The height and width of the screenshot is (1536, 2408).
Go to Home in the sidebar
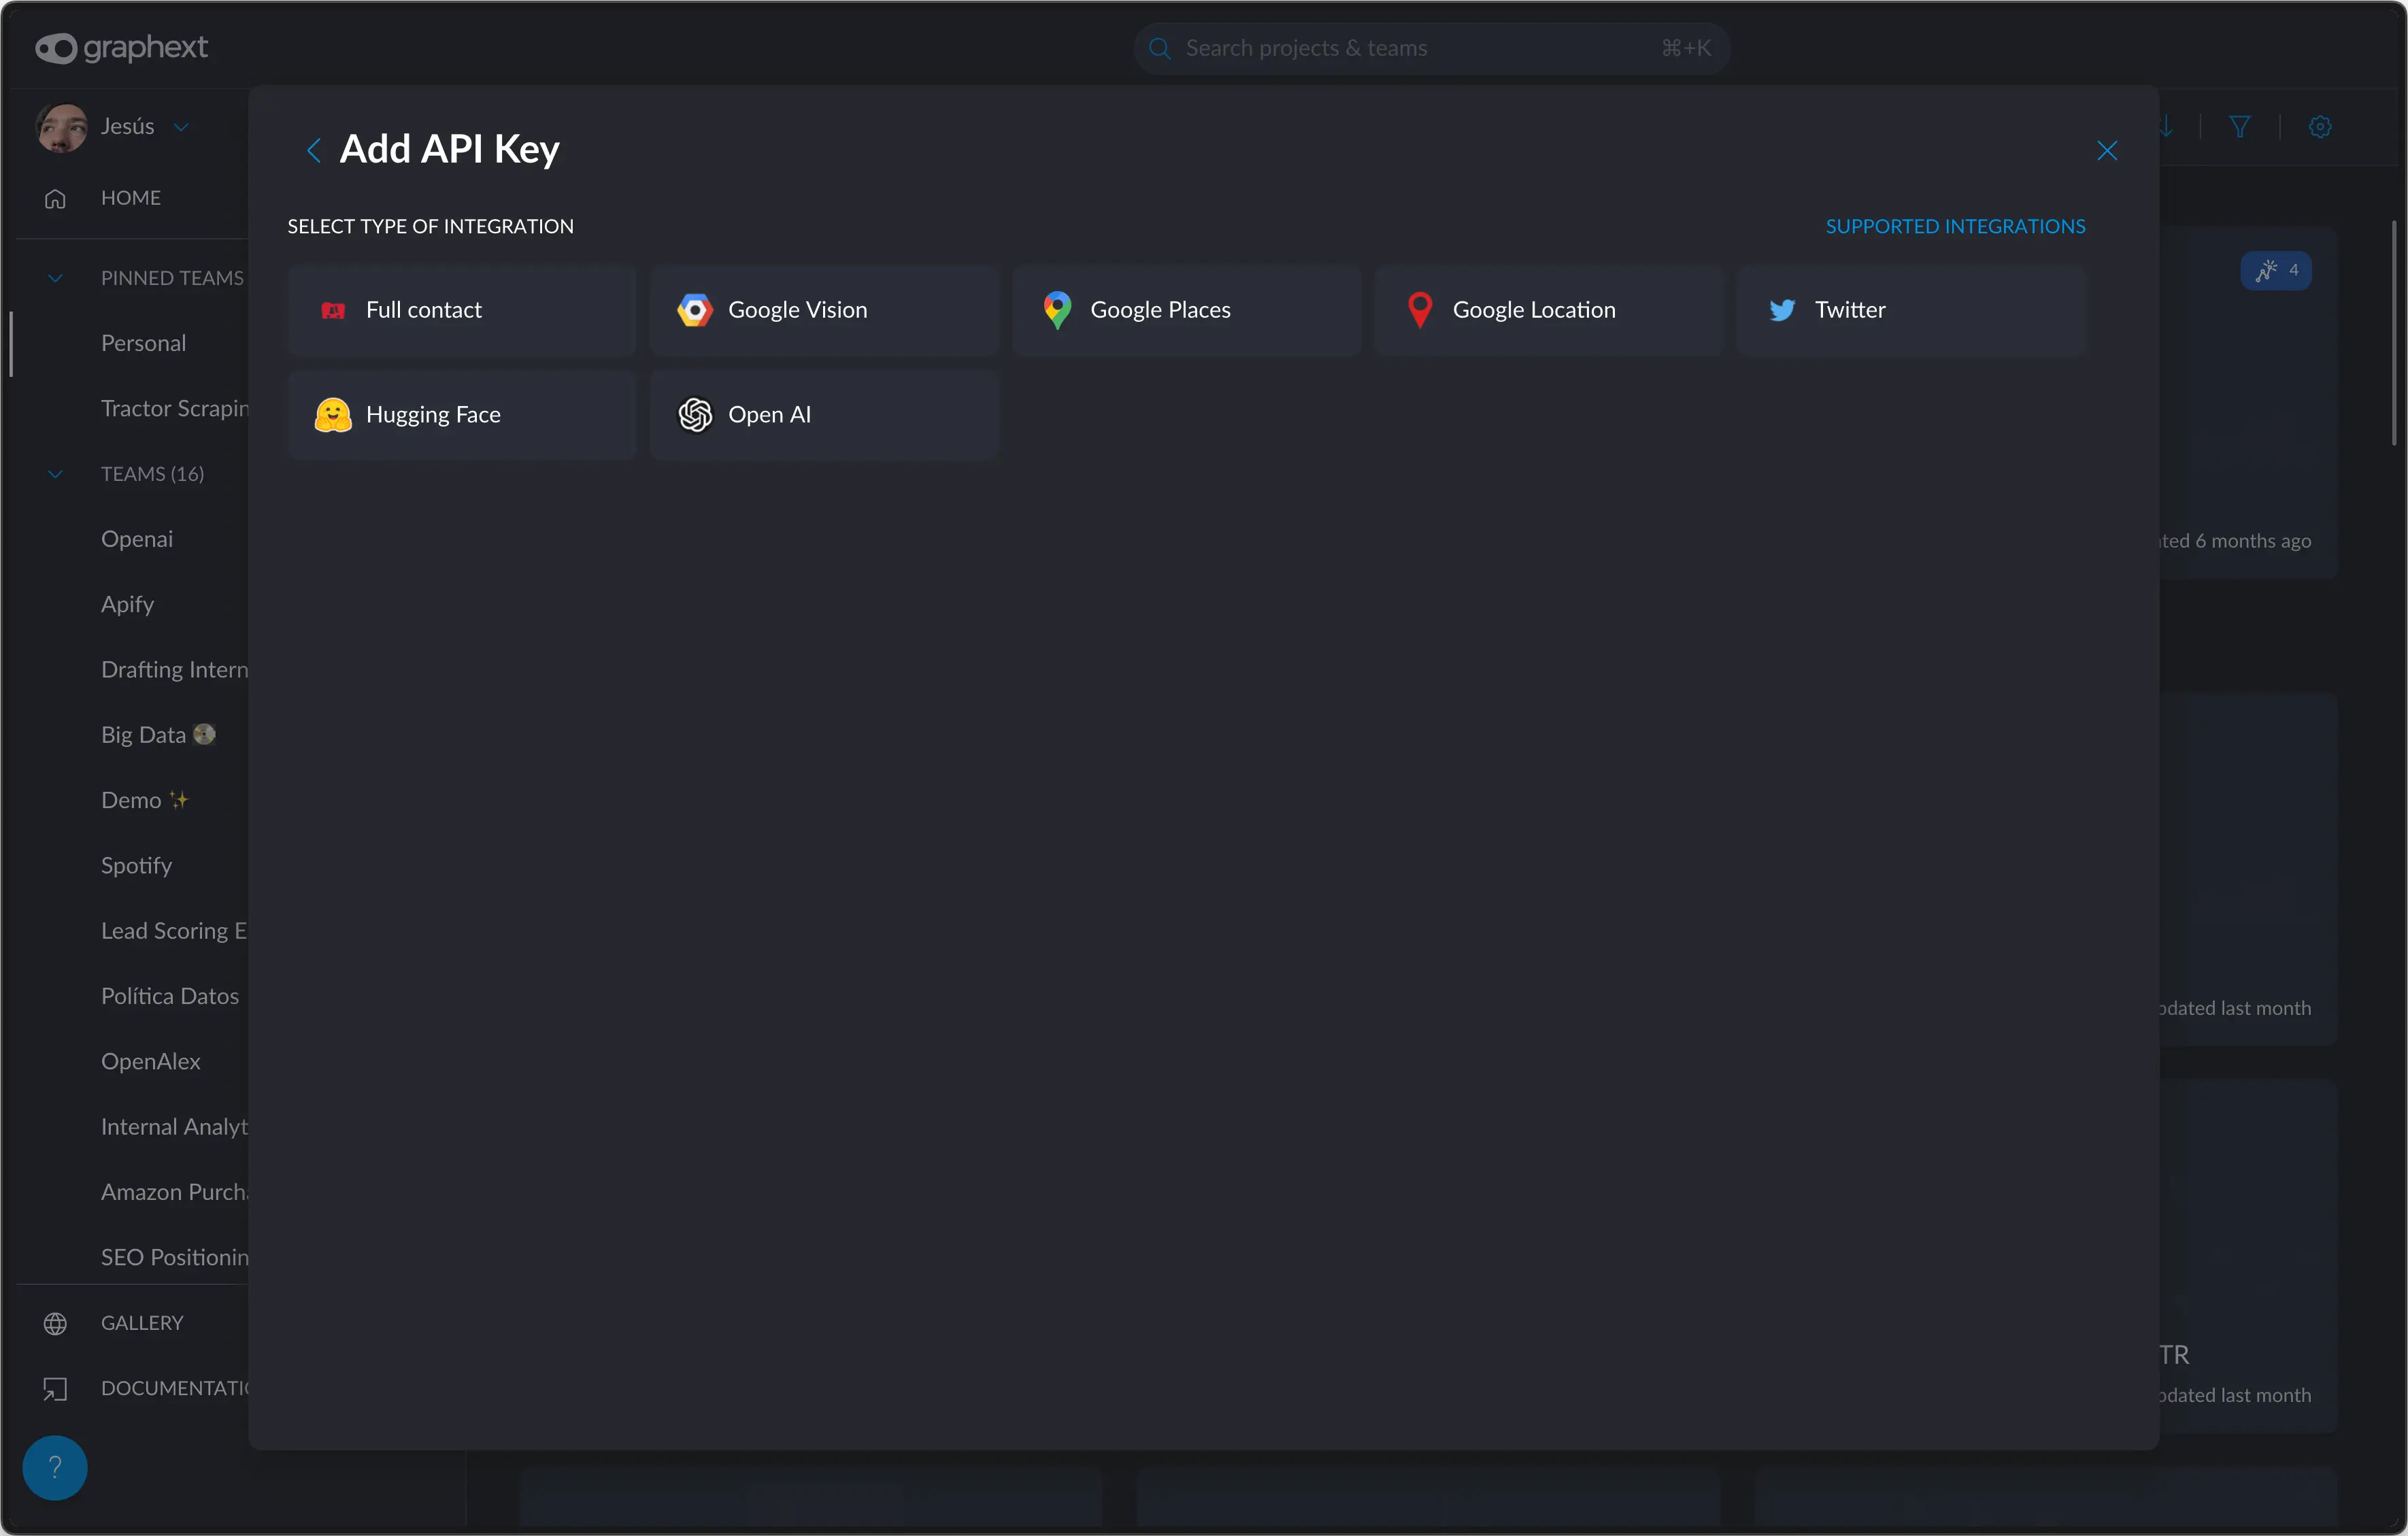[130, 198]
